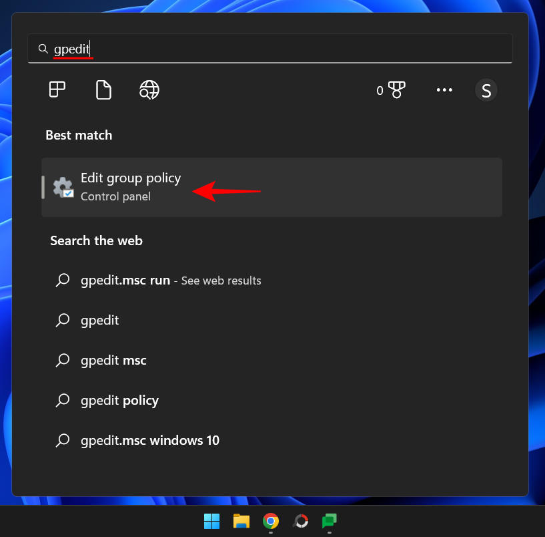The width and height of the screenshot is (545, 537).
Task: Click the search icon beside 'gpedit msc' suggestion
Action: pyautogui.click(x=63, y=360)
